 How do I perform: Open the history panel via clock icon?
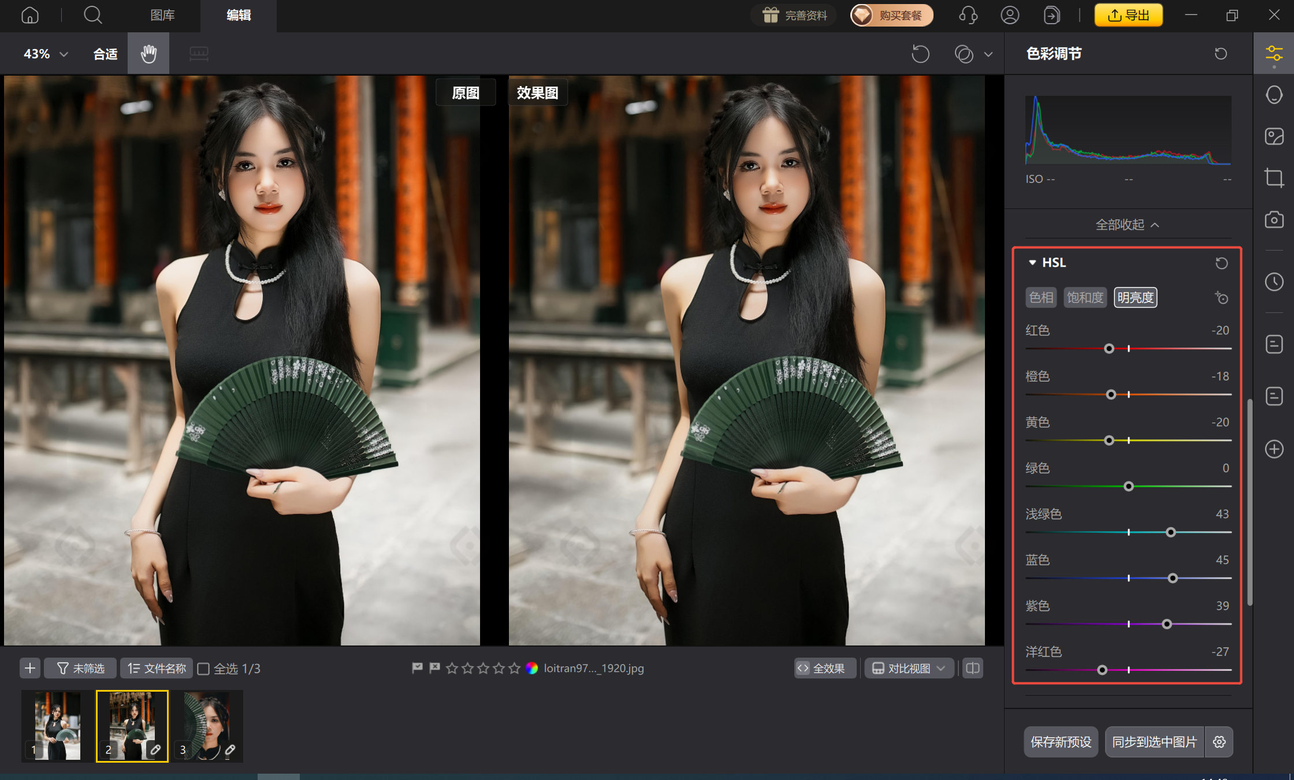[x=1274, y=282]
